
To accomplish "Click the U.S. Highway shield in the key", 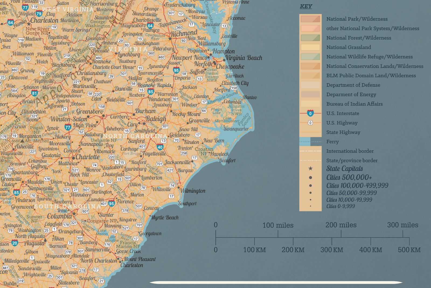I will (x=310, y=123).
